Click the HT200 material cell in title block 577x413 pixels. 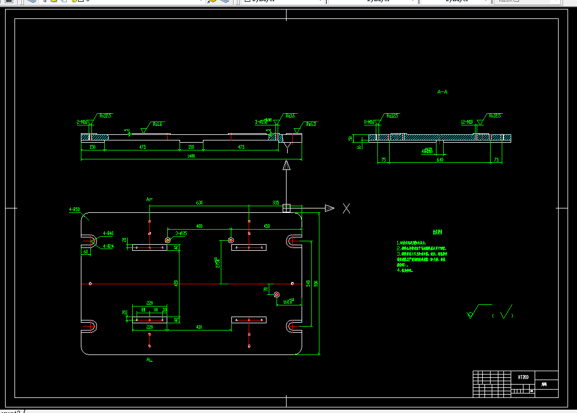pyautogui.click(x=523, y=377)
